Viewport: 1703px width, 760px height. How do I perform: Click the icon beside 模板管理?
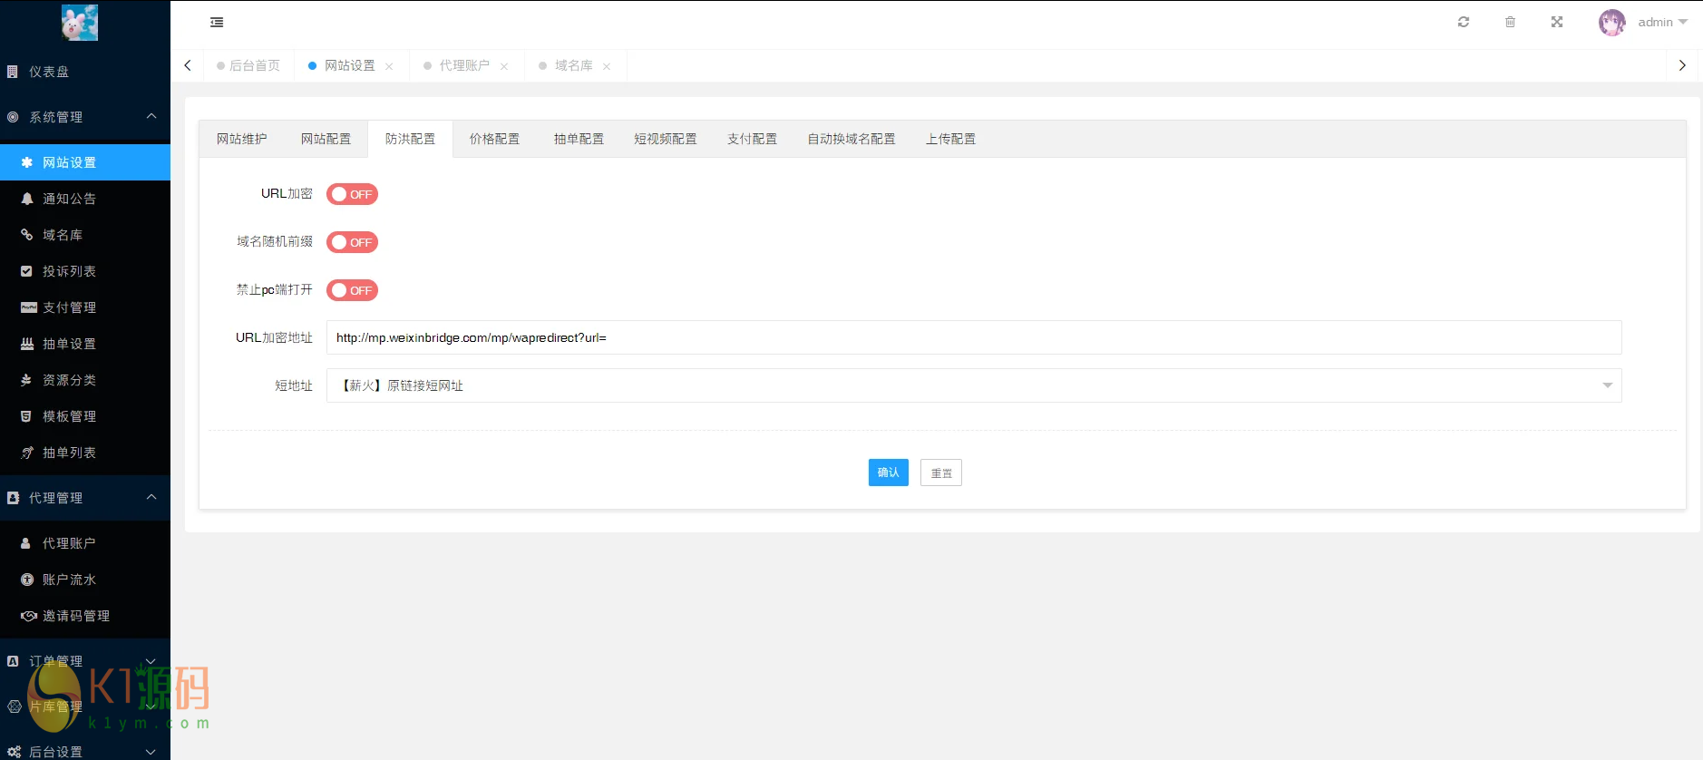tap(27, 416)
